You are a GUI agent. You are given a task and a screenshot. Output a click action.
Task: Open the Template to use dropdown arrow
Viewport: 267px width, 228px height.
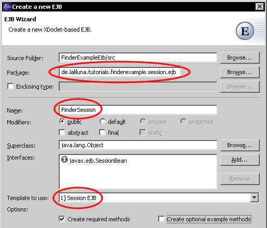coord(255,197)
